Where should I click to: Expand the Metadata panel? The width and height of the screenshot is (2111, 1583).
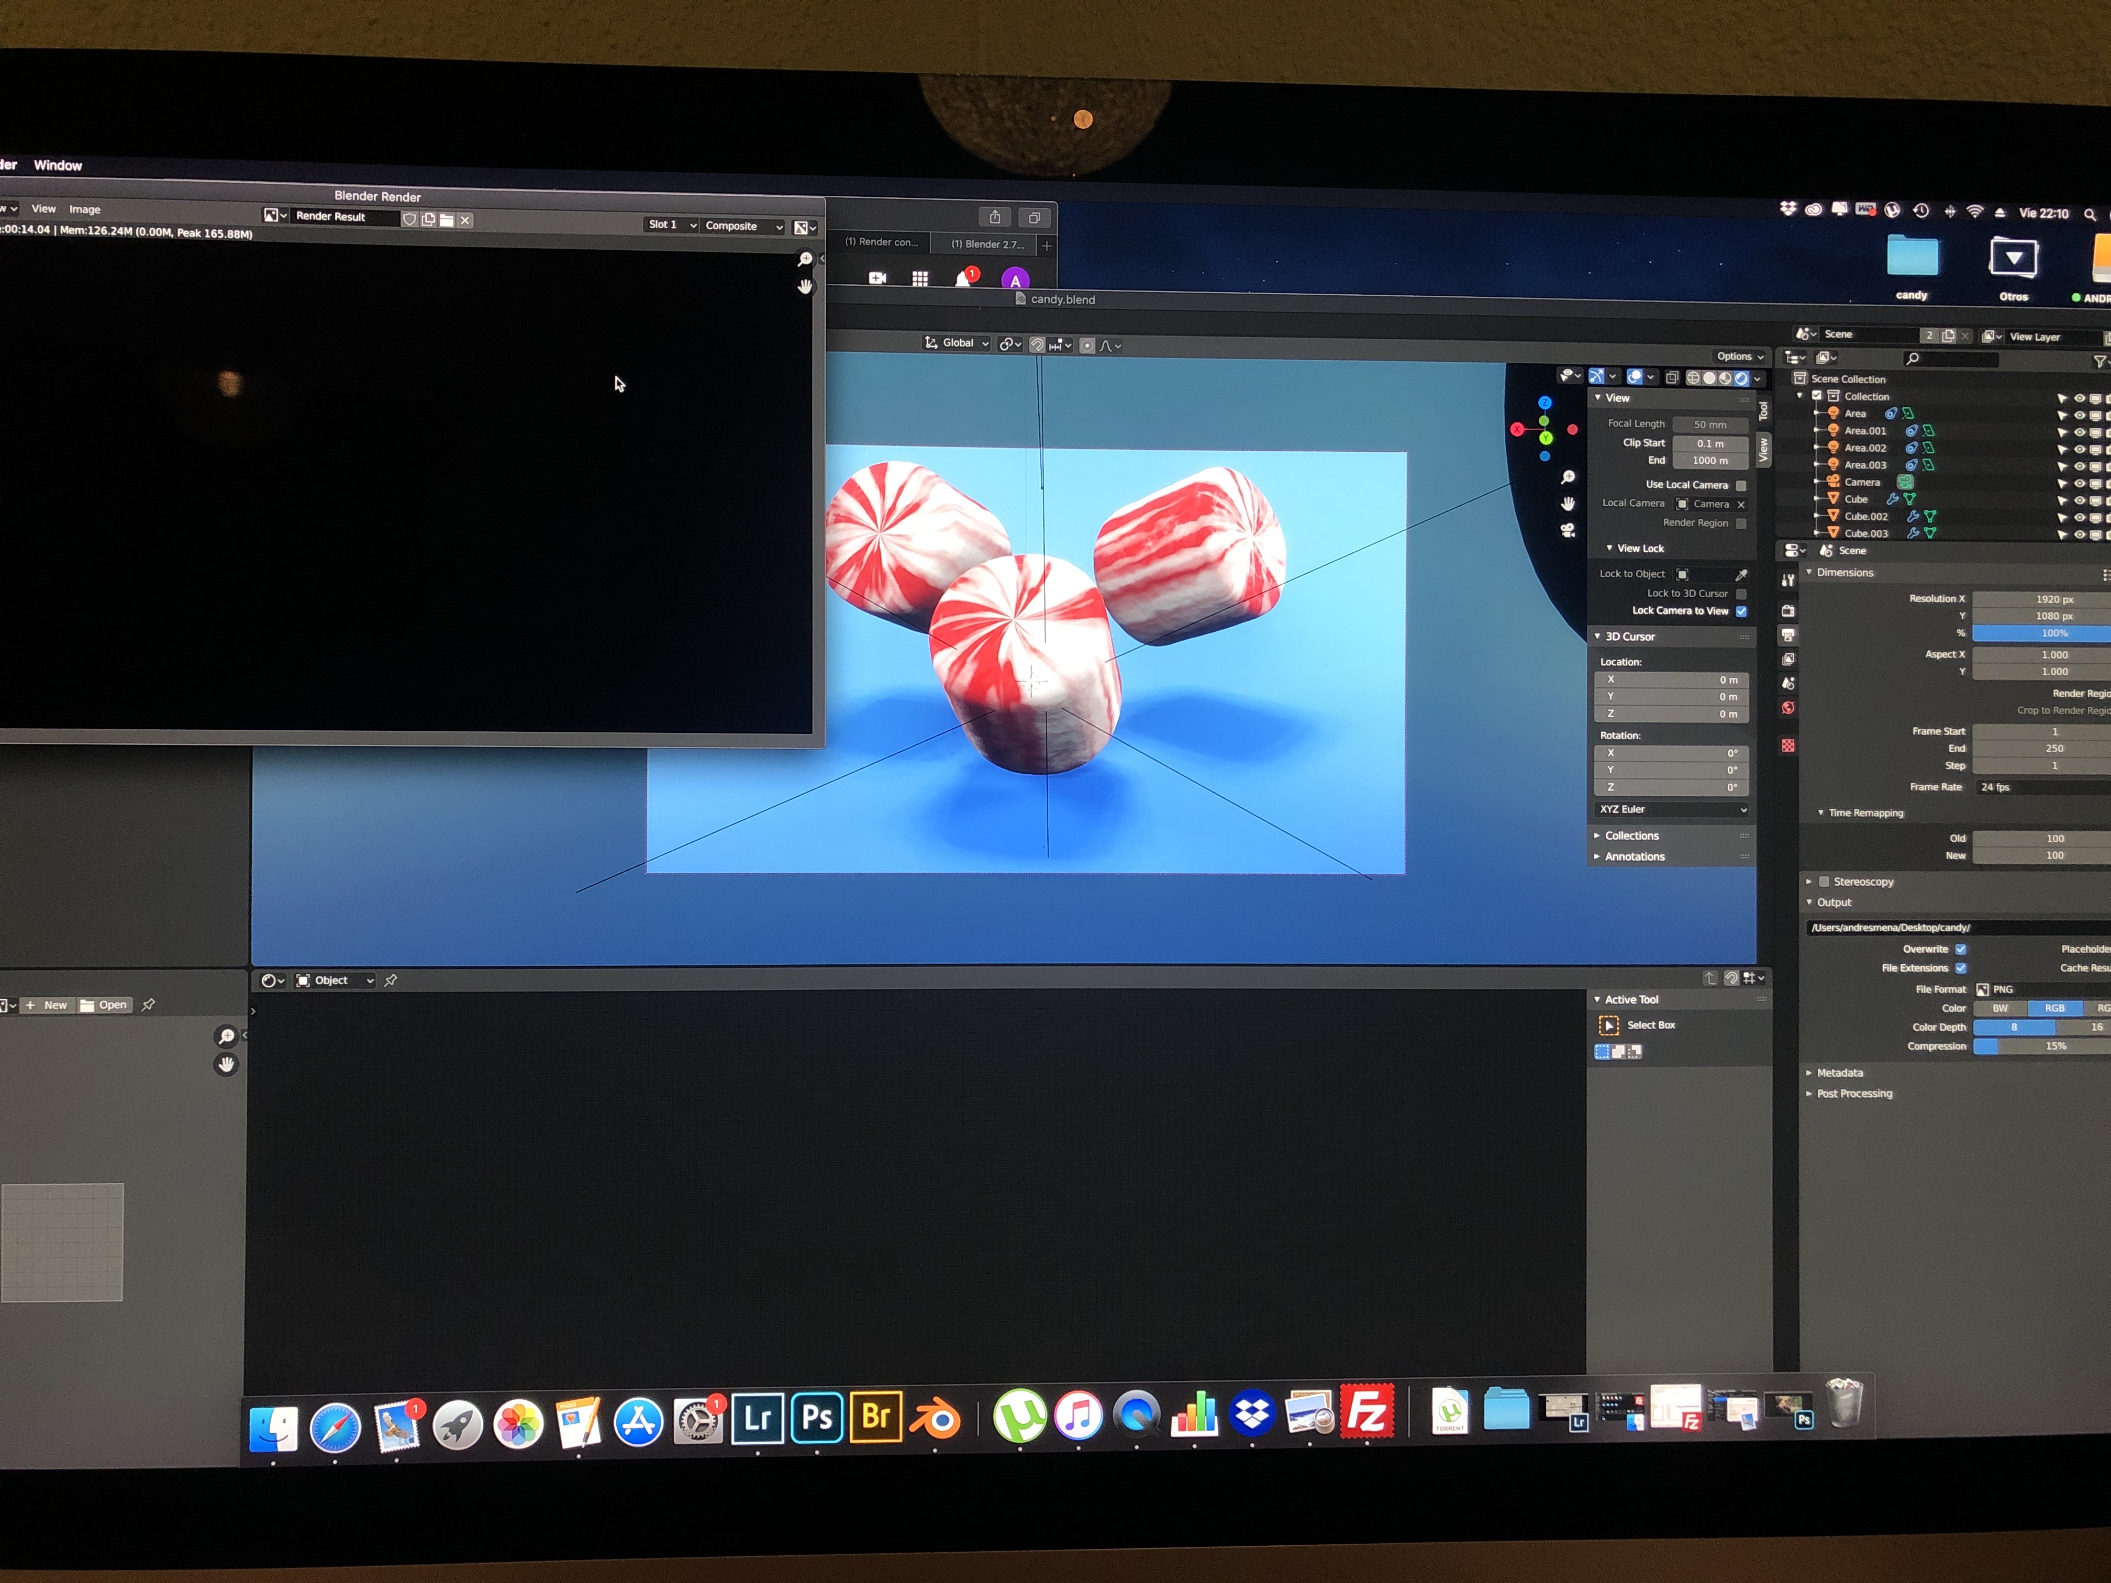click(x=1839, y=1073)
